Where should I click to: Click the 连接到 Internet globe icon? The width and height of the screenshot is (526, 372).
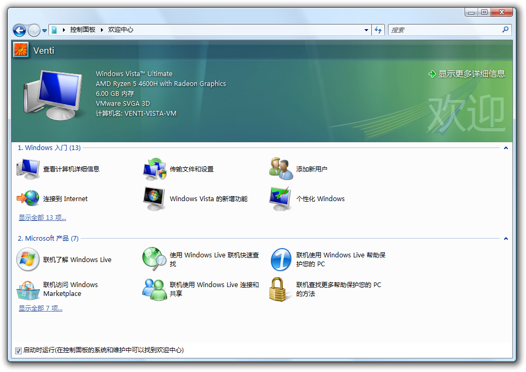point(28,198)
